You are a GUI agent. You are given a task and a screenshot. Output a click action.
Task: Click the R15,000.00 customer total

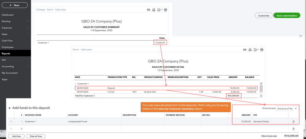(x=234, y=96)
